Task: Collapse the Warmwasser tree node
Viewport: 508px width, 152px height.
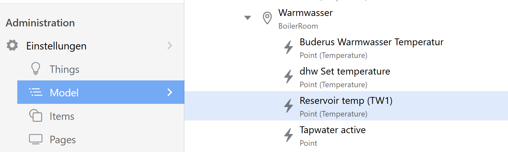Action: pos(248,18)
